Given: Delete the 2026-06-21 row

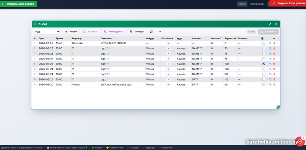Looking at the screenshot, I should tap(274, 79).
